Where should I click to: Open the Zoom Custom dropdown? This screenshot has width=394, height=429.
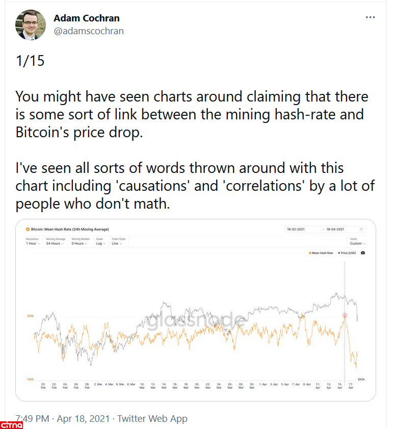[357, 244]
